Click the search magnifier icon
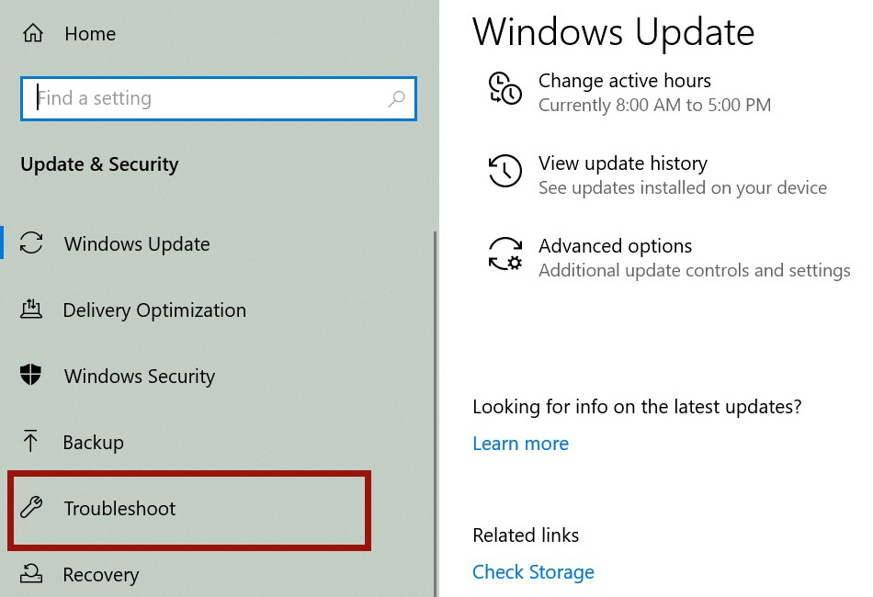The image size is (873, 597). click(x=395, y=98)
